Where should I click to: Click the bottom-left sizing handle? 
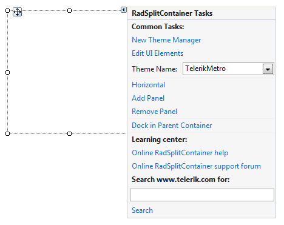[x=7, y=133]
